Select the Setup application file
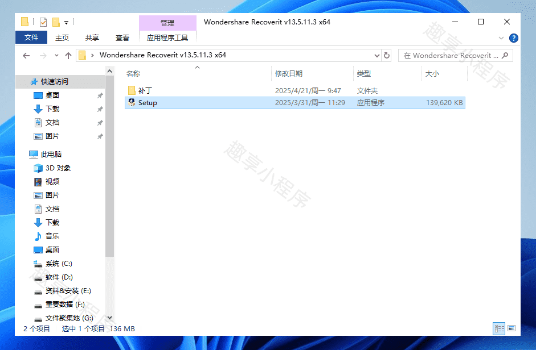 [x=294, y=103]
